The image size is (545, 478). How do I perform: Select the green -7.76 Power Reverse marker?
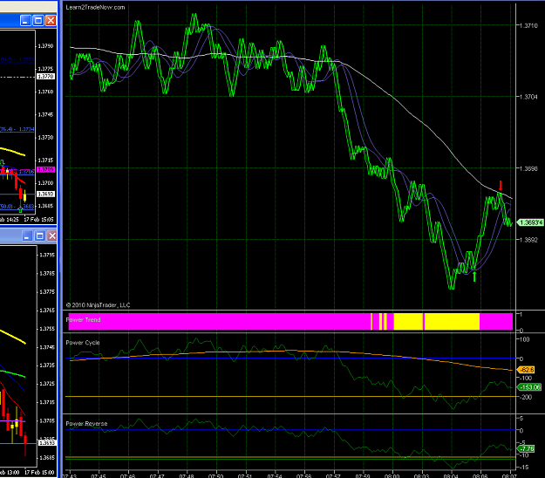pyautogui.click(x=526, y=449)
